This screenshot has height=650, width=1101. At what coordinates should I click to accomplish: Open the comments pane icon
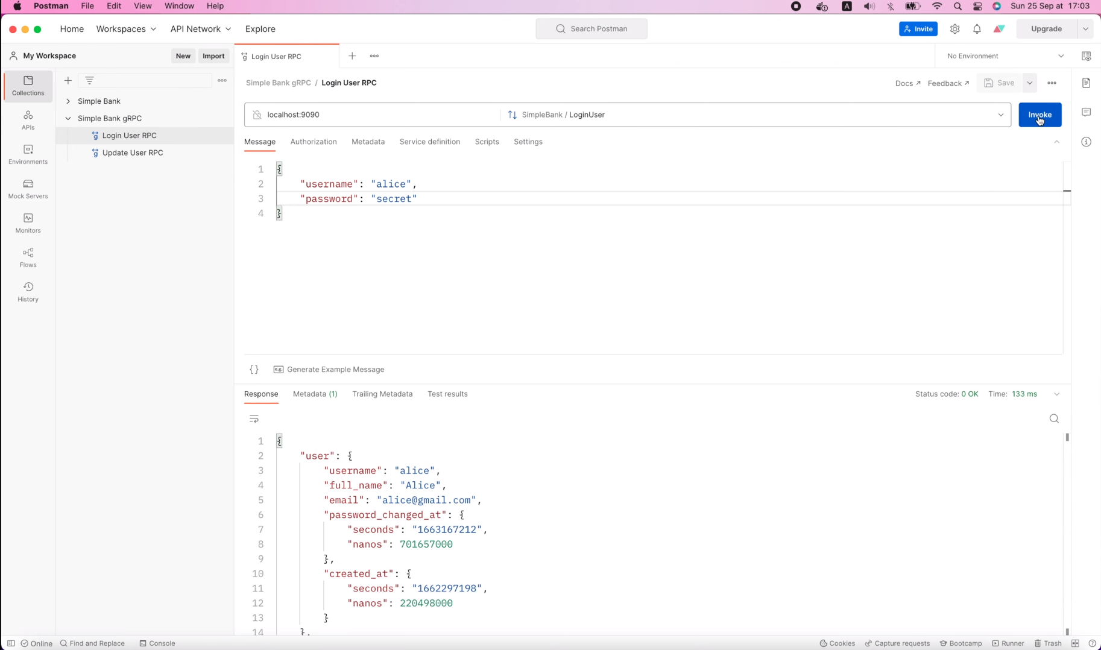1086,112
